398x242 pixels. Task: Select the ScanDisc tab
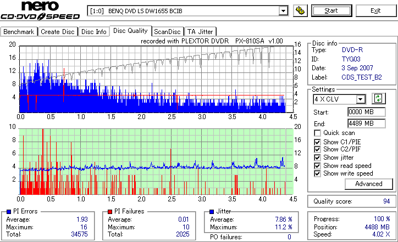click(x=167, y=32)
